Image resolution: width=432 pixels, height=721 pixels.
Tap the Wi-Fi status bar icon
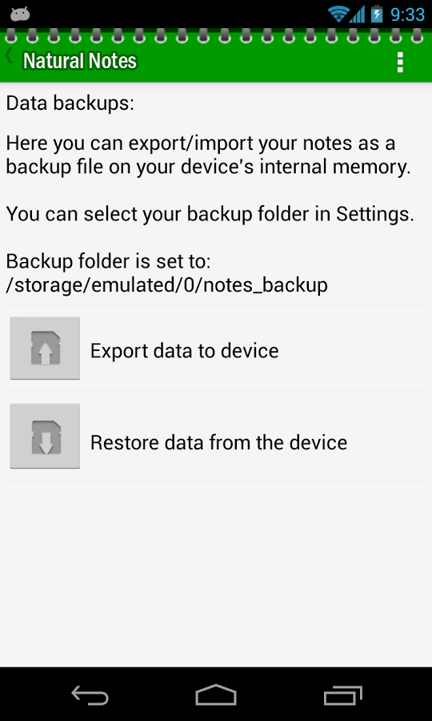[x=339, y=14]
